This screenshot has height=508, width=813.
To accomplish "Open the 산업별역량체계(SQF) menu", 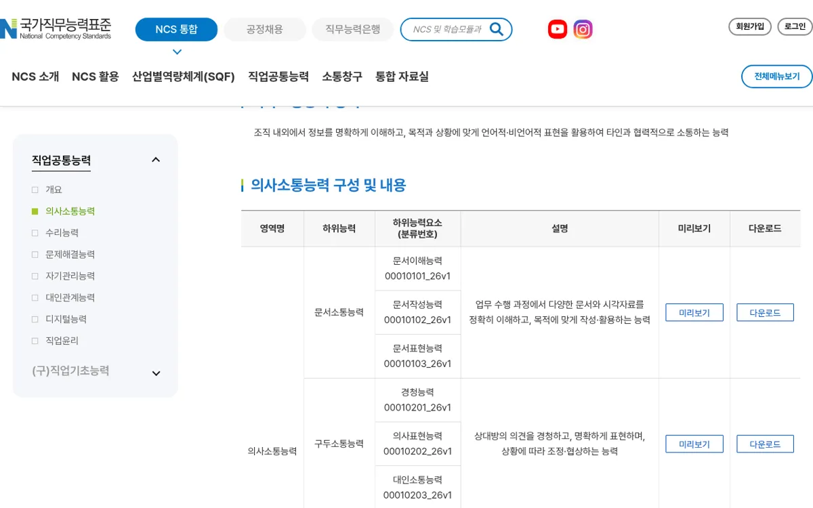I will tap(184, 77).
